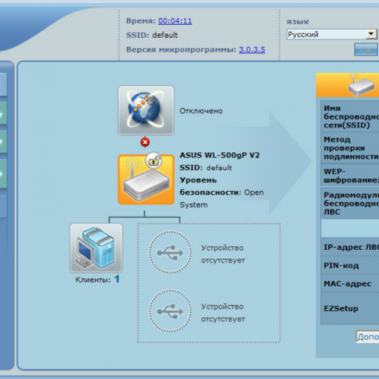Click the router image in orange header
This screenshot has width=379, height=379.
point(361,85)
